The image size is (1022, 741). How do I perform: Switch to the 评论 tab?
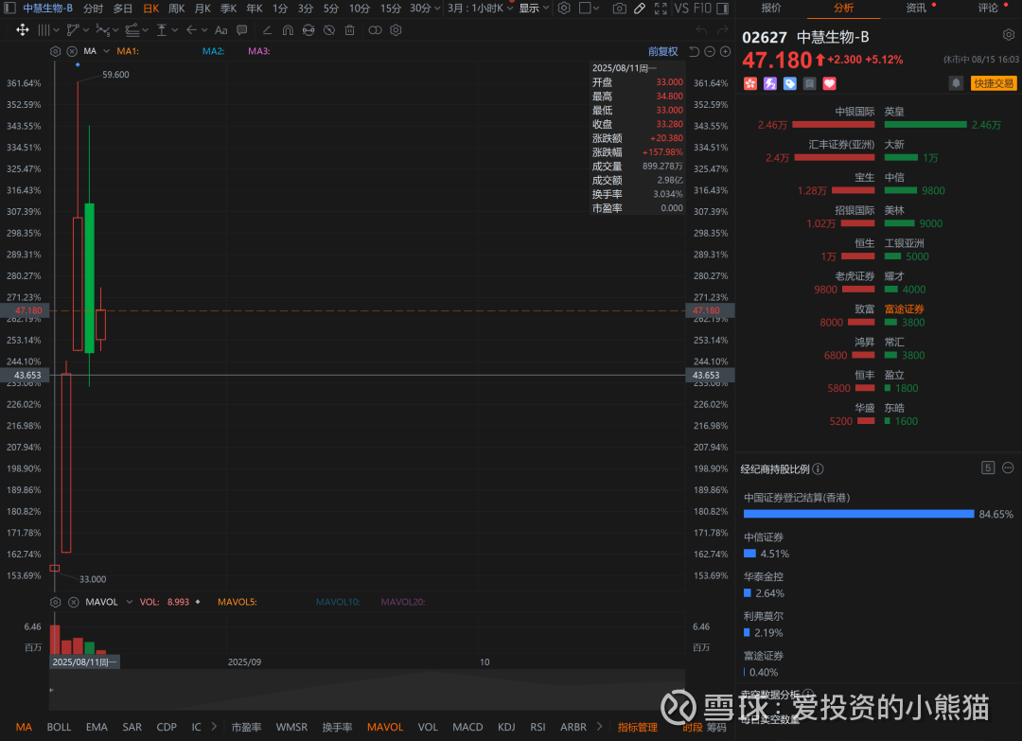pyautogui.click(x=988, y=9)
